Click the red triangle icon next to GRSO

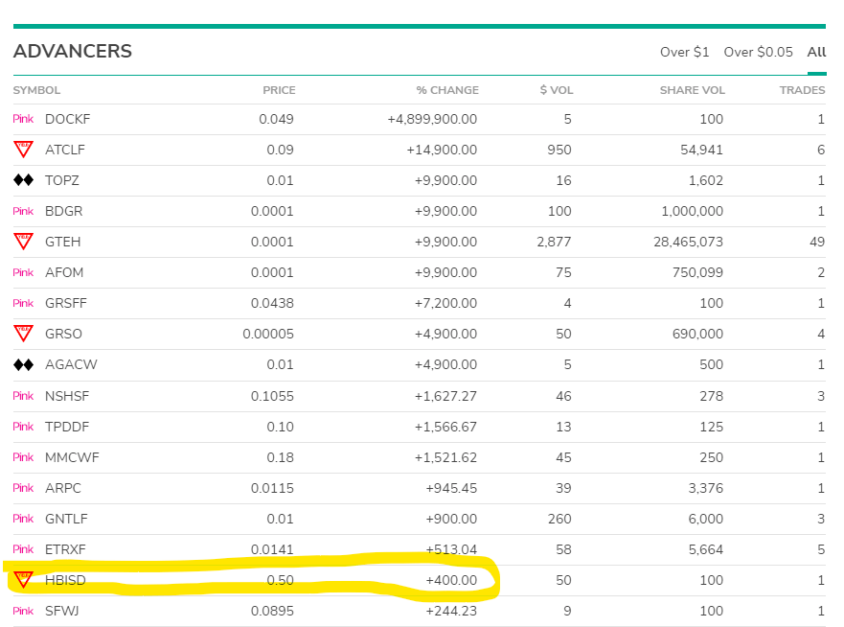(23, 334)
